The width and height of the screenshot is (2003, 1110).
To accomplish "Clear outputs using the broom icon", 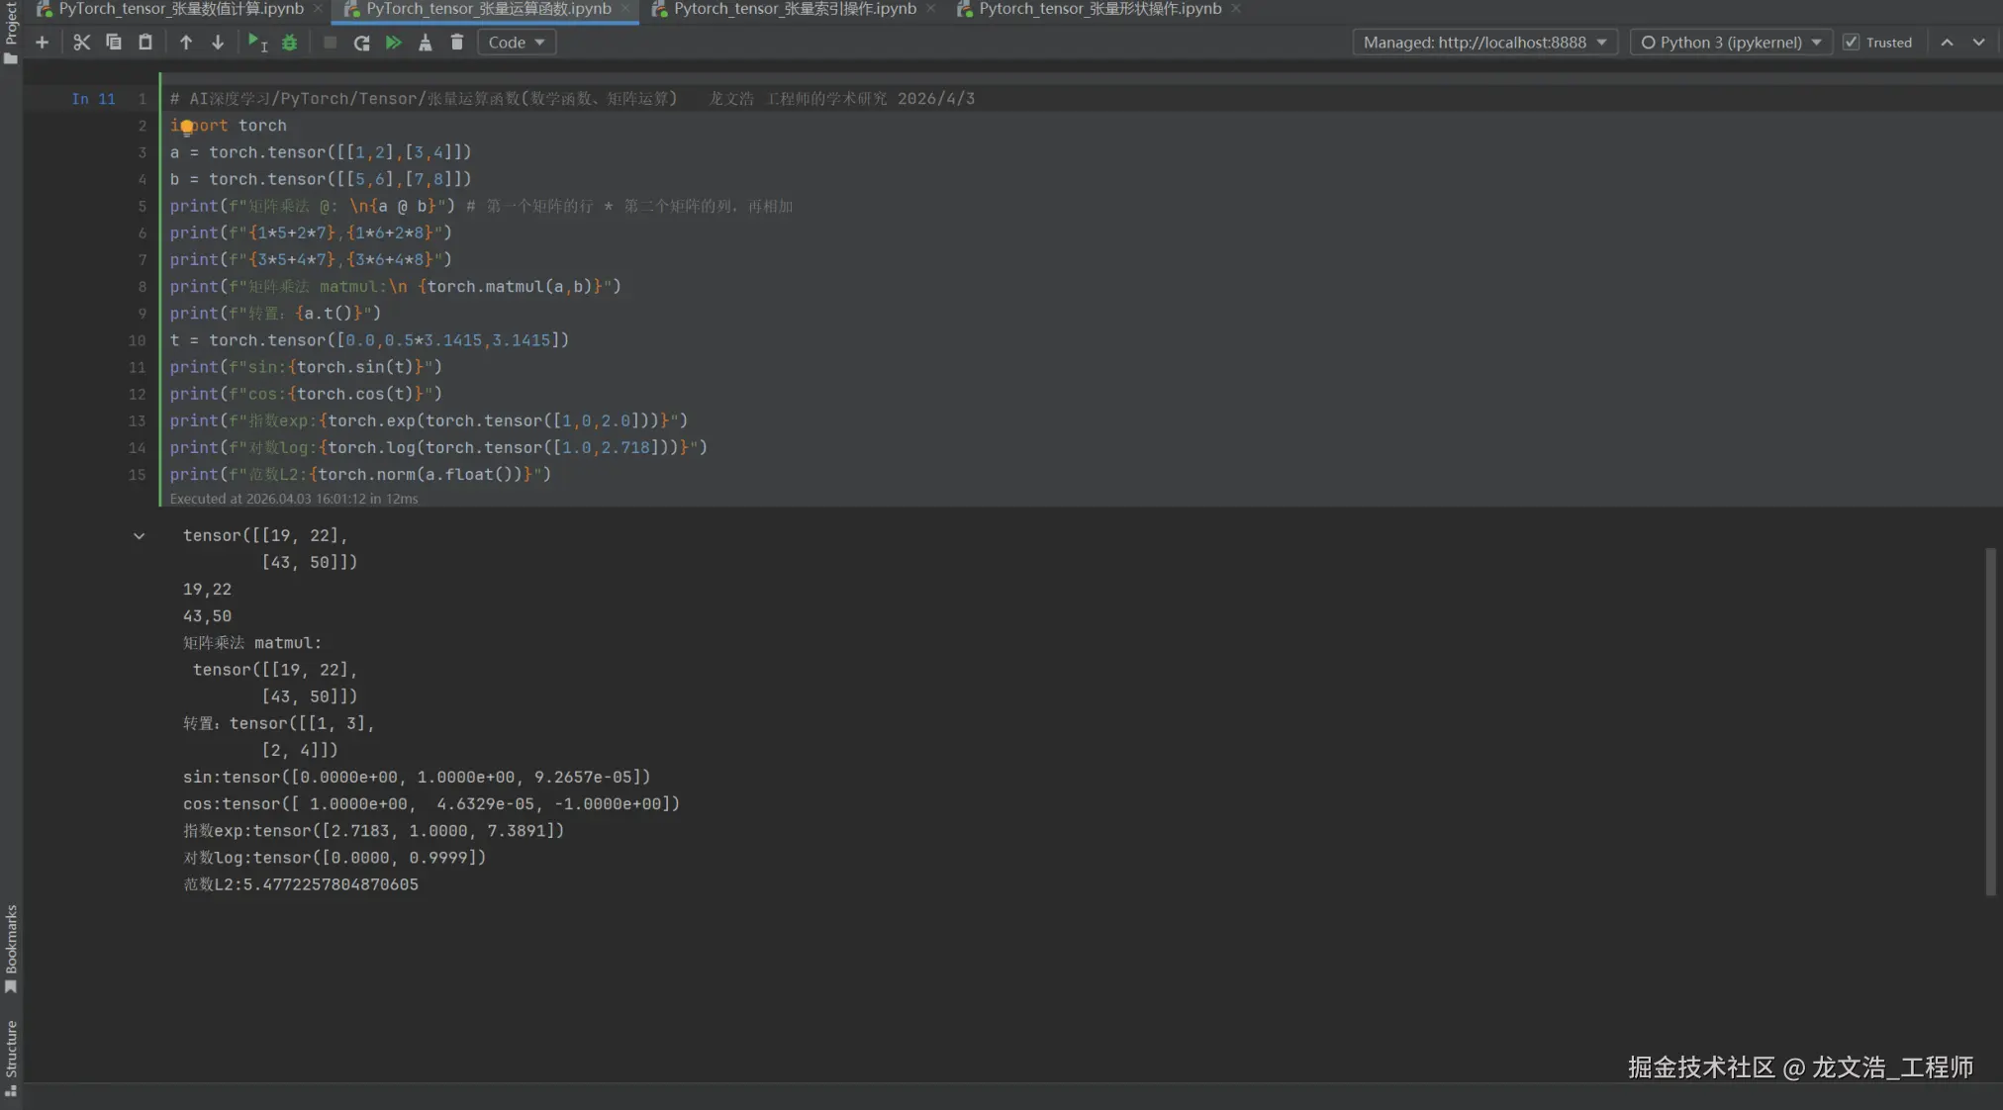I will pos(425,43).
